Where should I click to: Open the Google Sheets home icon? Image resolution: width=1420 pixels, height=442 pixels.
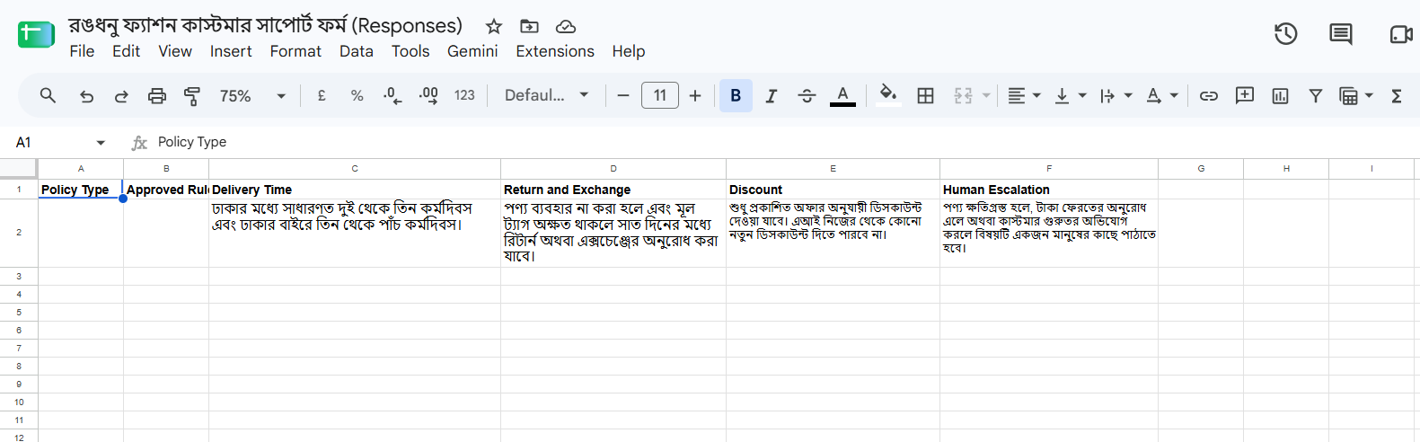[36, 35]
